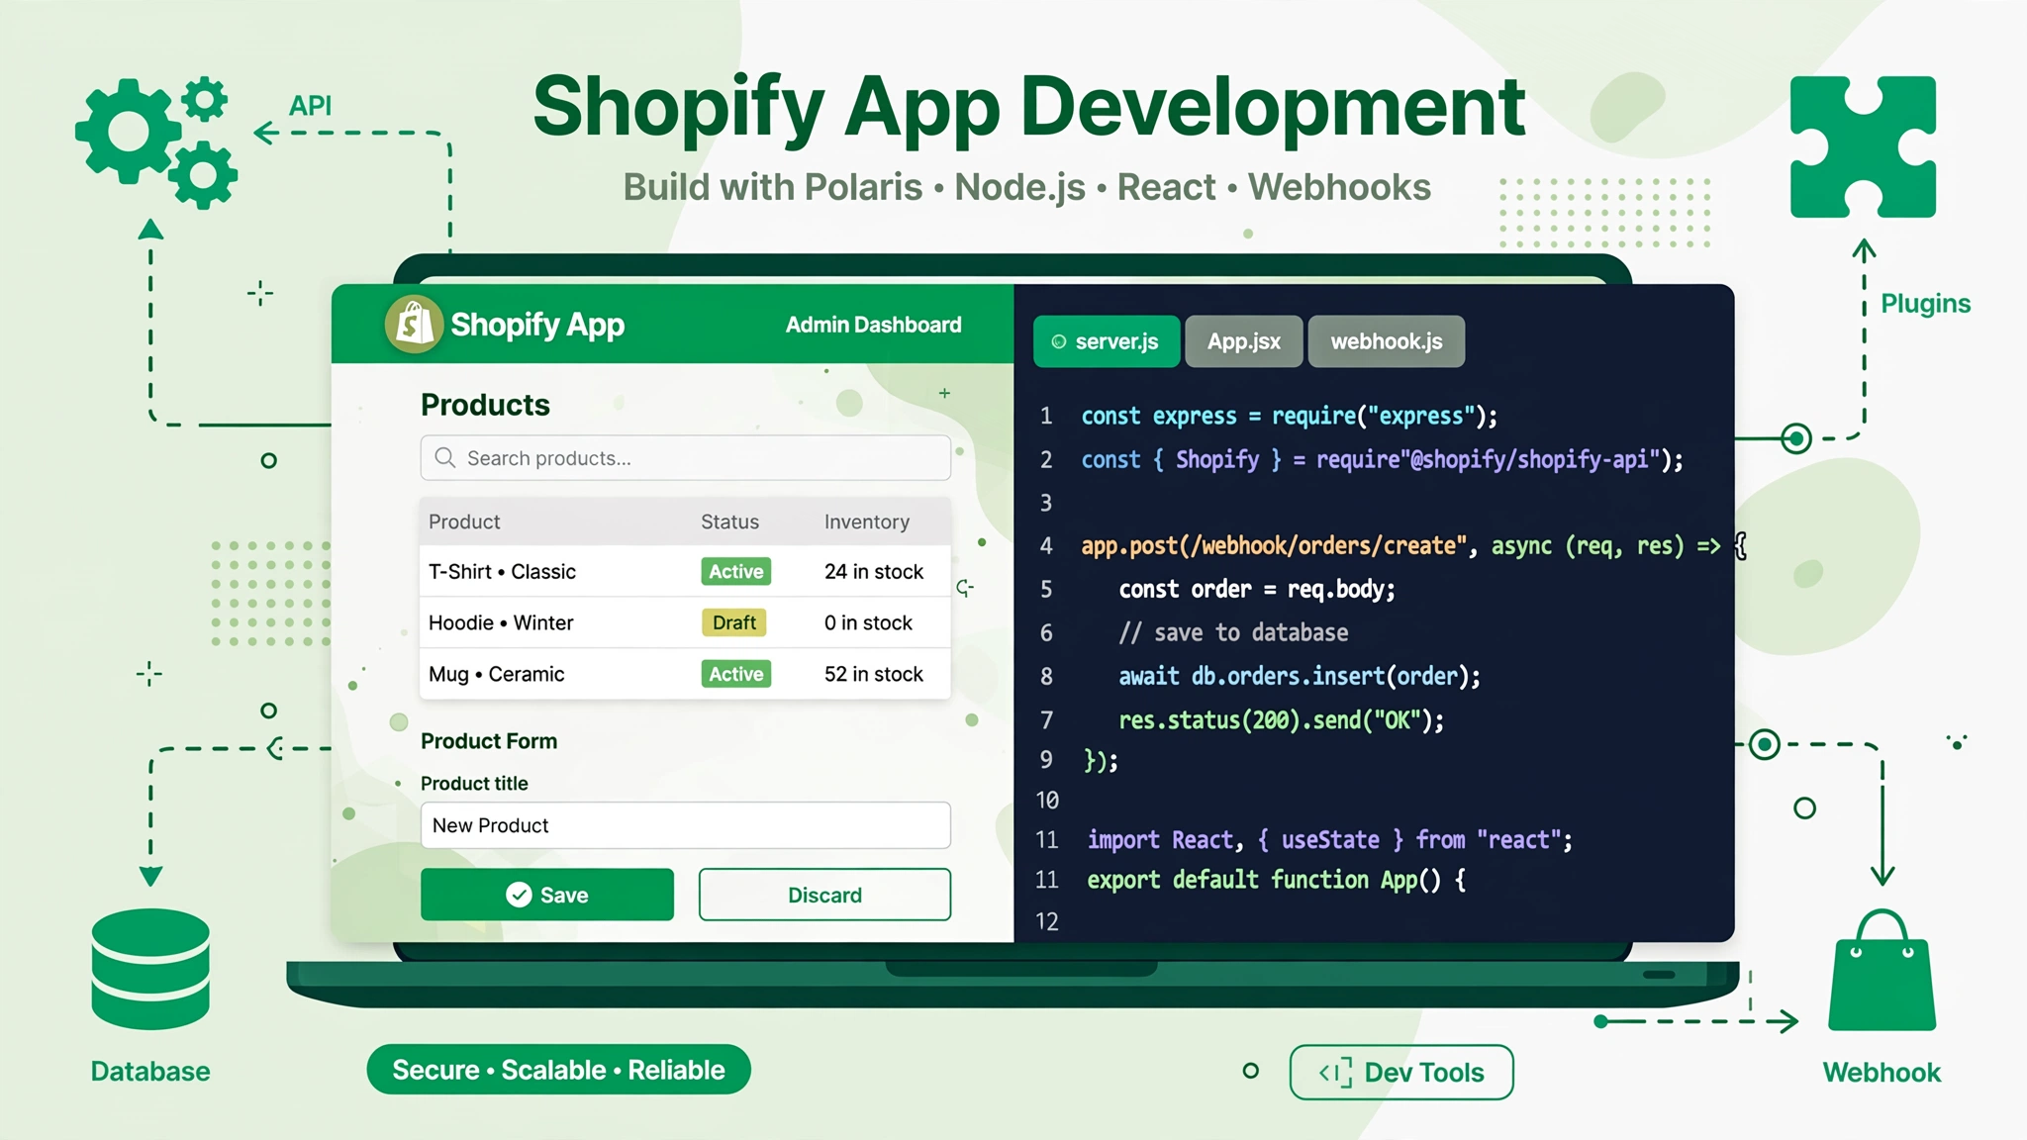Click the import React useState line
The width and height of the screenshot is (2027, 1140).
(x=1330, y=840)
